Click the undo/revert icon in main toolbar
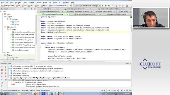This screenshot has height=95, width=170. point(123,6)
